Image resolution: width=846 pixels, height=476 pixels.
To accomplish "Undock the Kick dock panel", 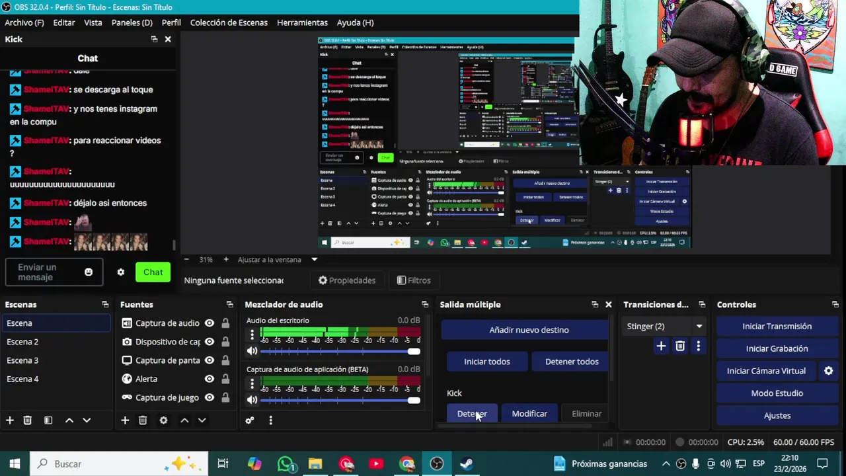I will click(154, 40).
